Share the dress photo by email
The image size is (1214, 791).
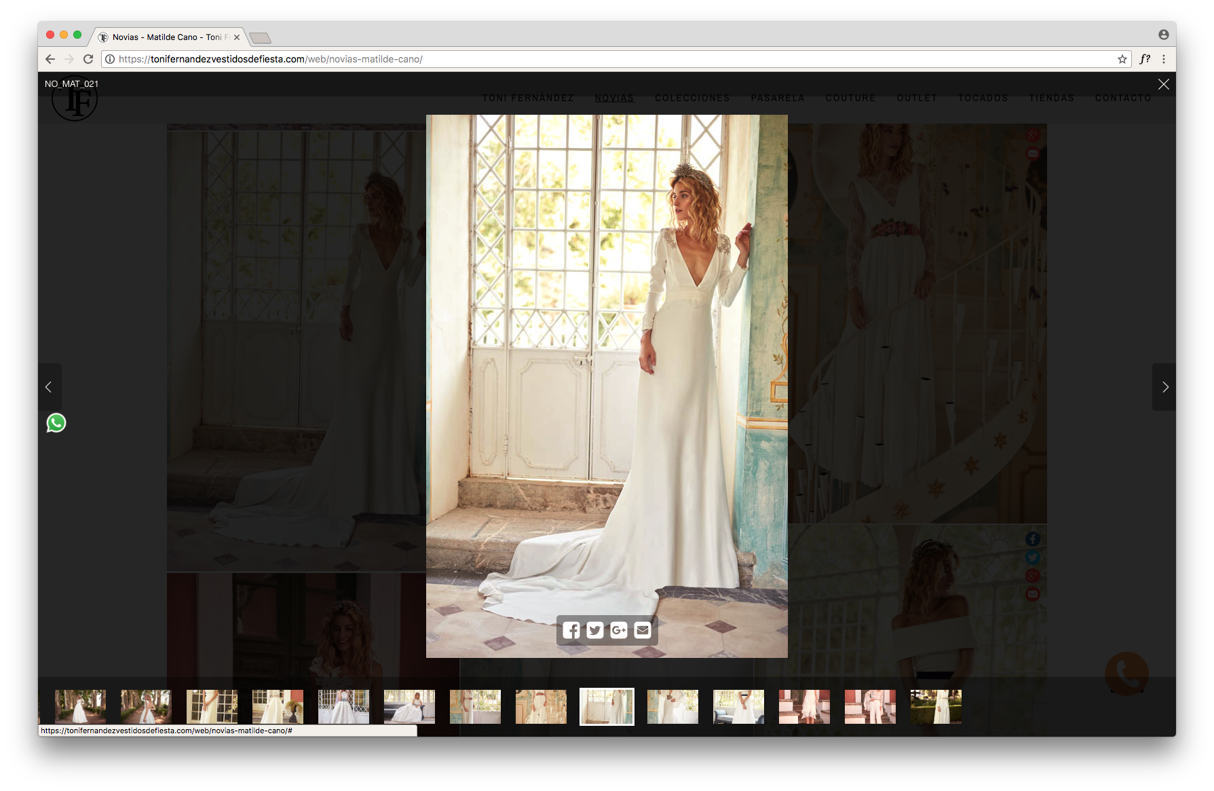(x=643, y=630)
